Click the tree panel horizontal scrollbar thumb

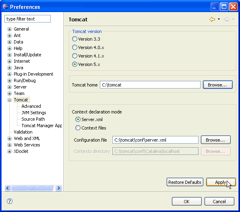click(32, 188)
